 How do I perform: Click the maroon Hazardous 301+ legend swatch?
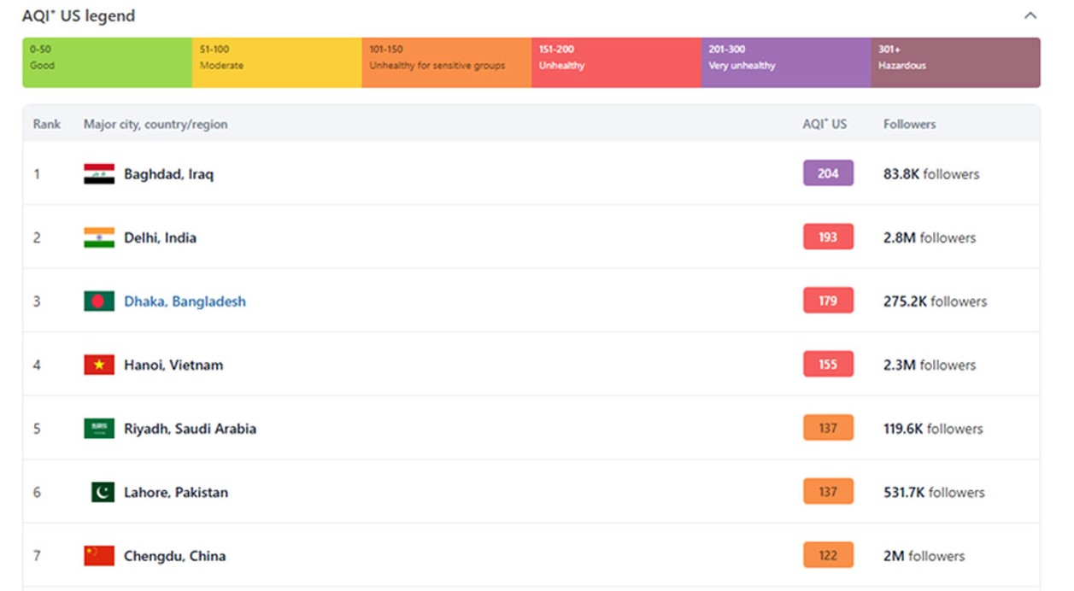point(956,62)
